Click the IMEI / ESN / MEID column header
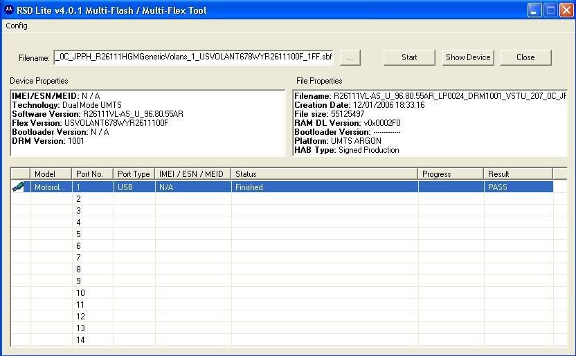This screenshot has width=576, height=356. click(193, 174)
